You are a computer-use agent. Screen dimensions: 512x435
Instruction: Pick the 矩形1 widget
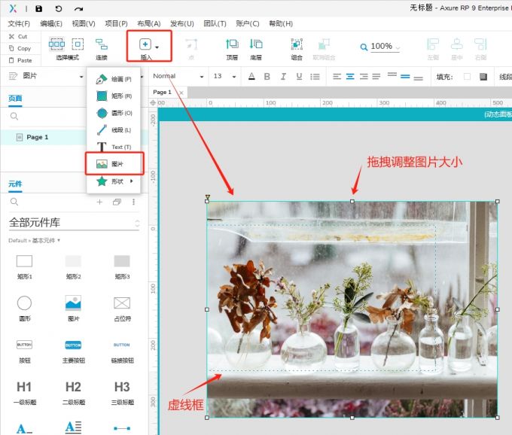(x=25, y=267)
